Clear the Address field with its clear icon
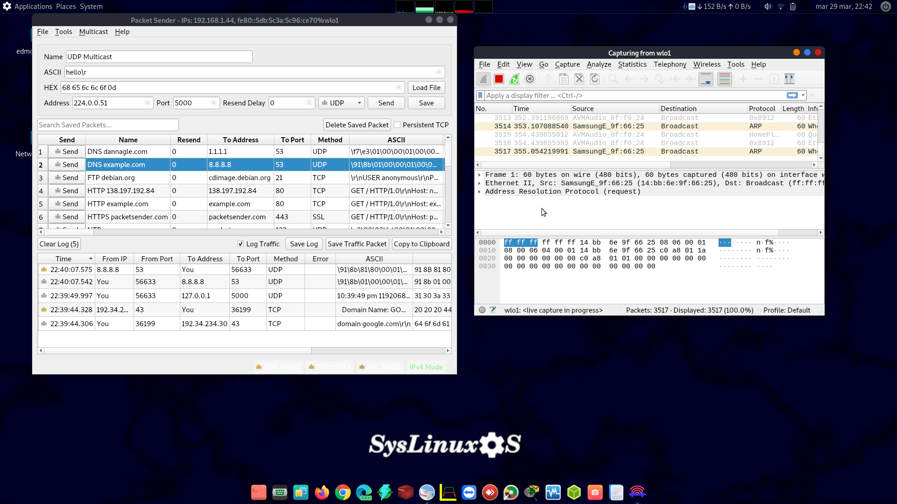Viewport: 897px width, 504px height. (x=147, y=103)
